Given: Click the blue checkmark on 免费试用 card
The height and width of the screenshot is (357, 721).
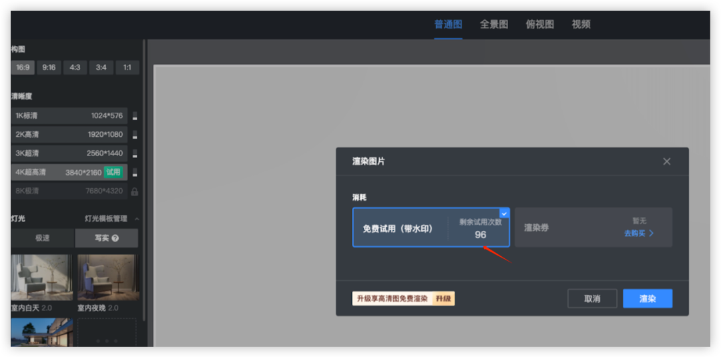Looking at the screenshot, I should click(505, 213).
